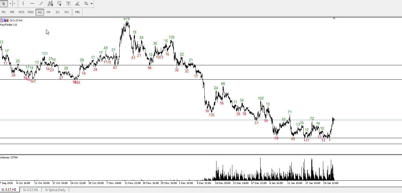Choose the vertical line drawing tool
Viewport: 402px width, 193px height.
point(23,4)
